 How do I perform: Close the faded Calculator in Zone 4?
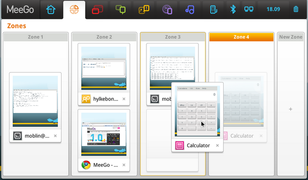pos(261,136)
